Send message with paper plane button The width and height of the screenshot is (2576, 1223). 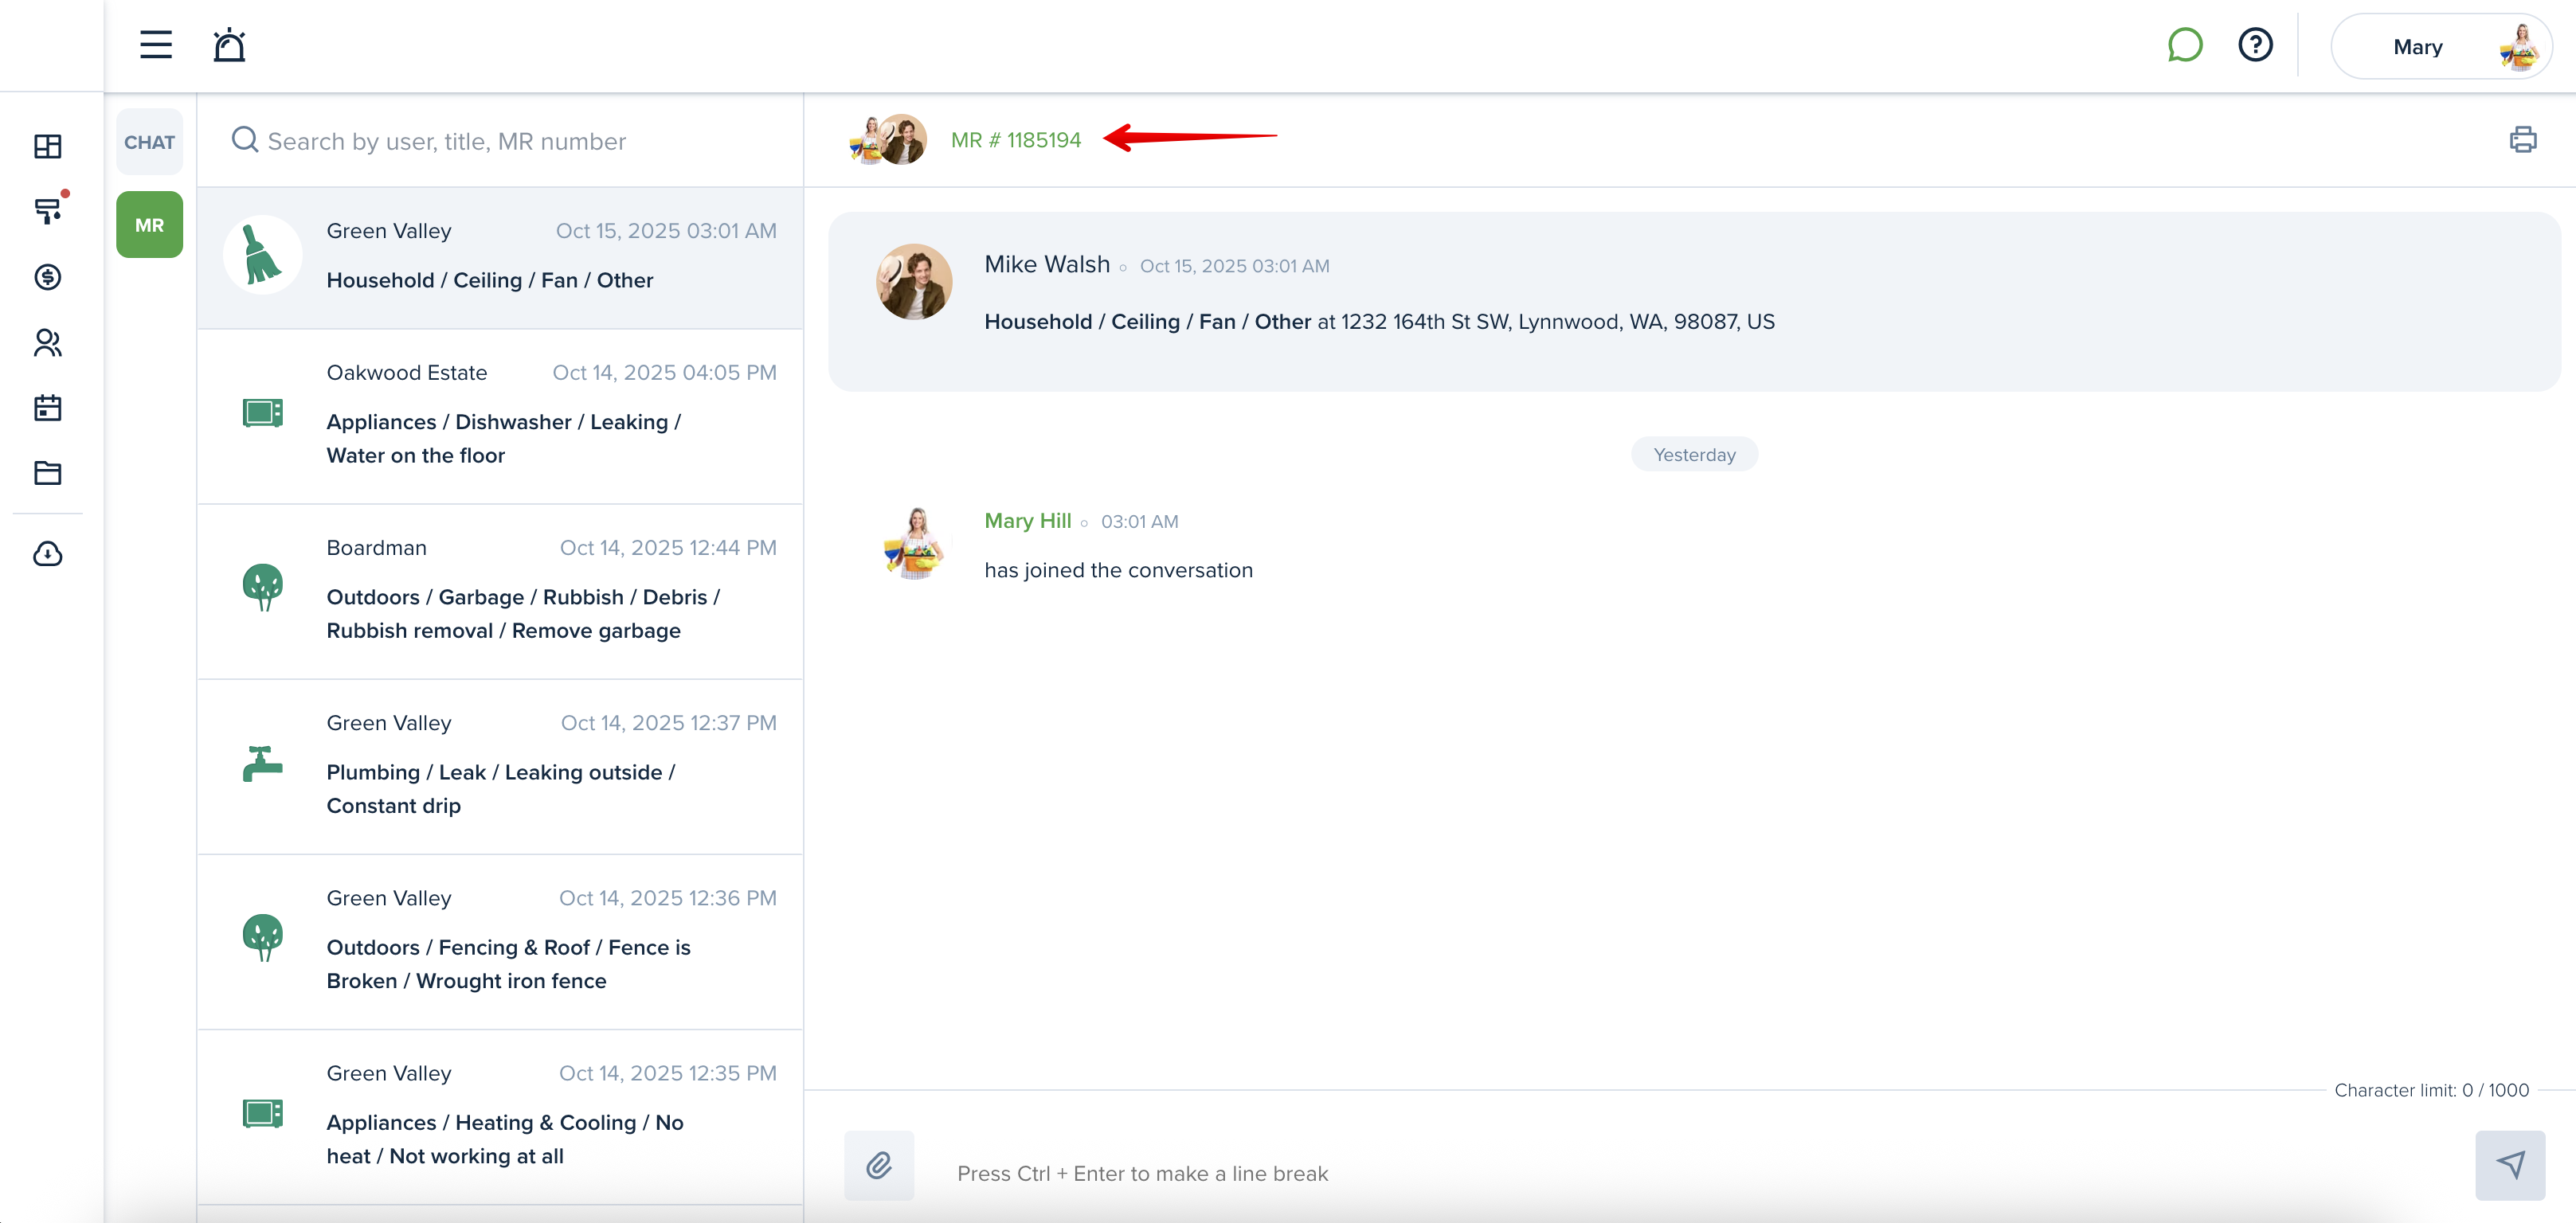tap(2510, 1165)
